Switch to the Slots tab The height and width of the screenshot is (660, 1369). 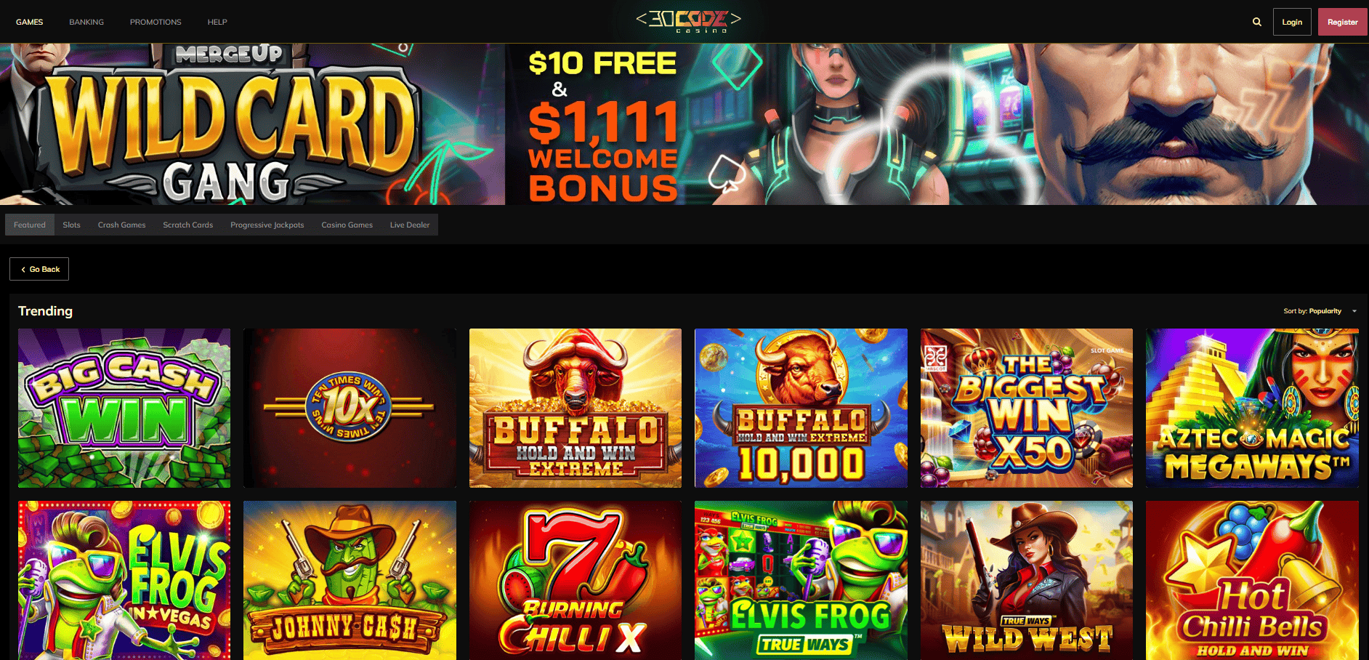click(x=71, y=225)
